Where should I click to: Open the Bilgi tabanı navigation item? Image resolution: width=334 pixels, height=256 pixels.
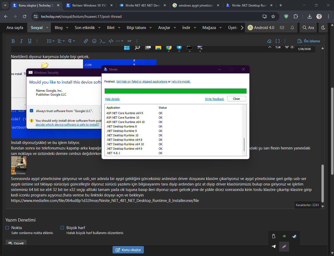[x=136, y=28]
